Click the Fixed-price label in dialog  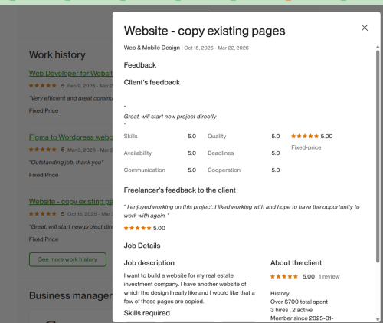coord(306,147)
